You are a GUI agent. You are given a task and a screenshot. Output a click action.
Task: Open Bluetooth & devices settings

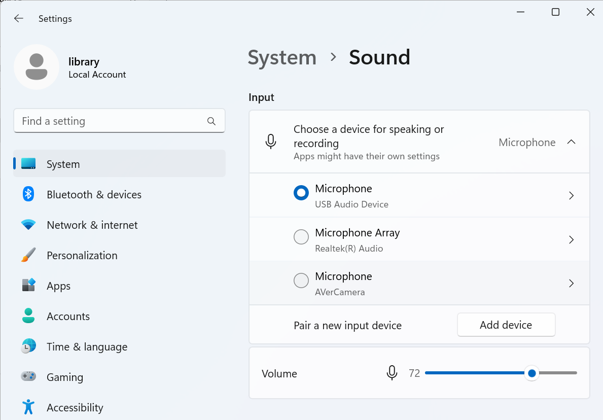coord(94,195)
